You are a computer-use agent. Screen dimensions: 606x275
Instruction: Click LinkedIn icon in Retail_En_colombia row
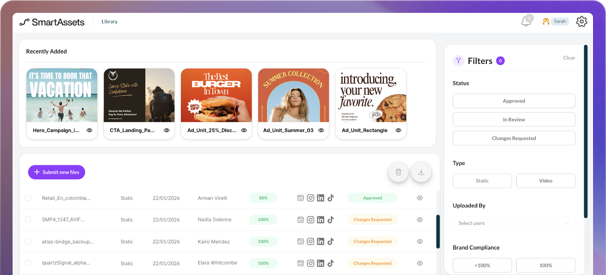point(320,198)
